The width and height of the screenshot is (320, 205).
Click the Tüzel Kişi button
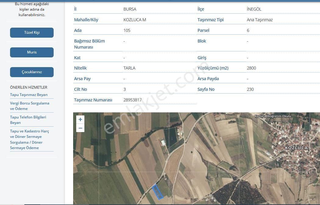[32, 32]
